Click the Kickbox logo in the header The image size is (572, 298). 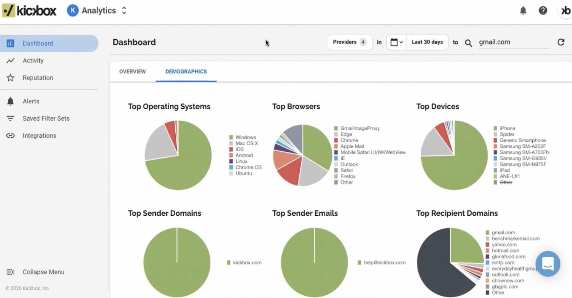29,11
